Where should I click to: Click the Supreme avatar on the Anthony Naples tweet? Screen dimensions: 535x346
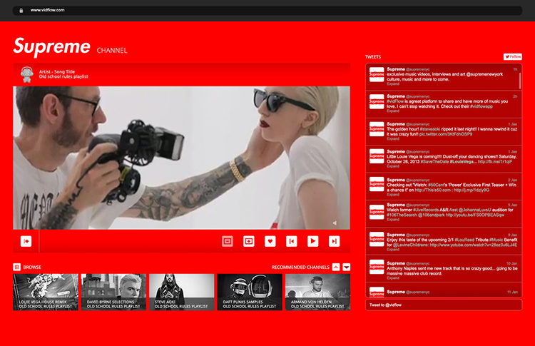(377, 267)
